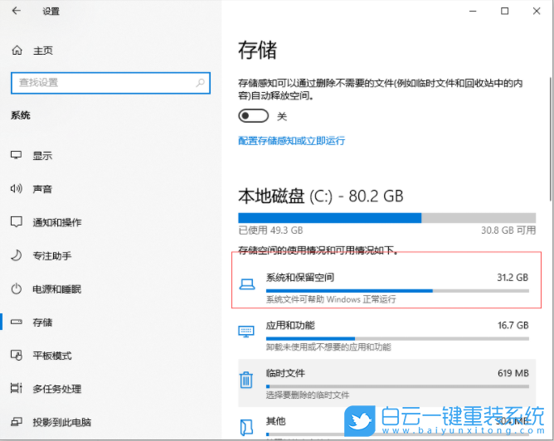Click 系统文件可帮助 Windows 正常运行 description
554x441 pixels.
point(331,299)
